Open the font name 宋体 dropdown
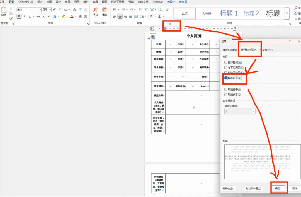Viewport: 301px width, 197px height. 40,9
